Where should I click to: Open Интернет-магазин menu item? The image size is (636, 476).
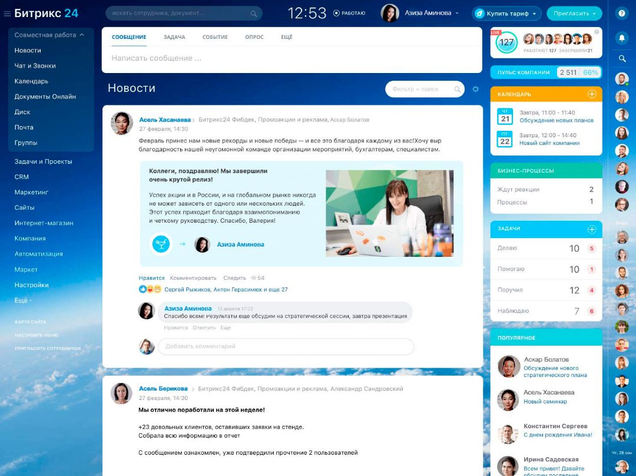click(x=44, y=223)
